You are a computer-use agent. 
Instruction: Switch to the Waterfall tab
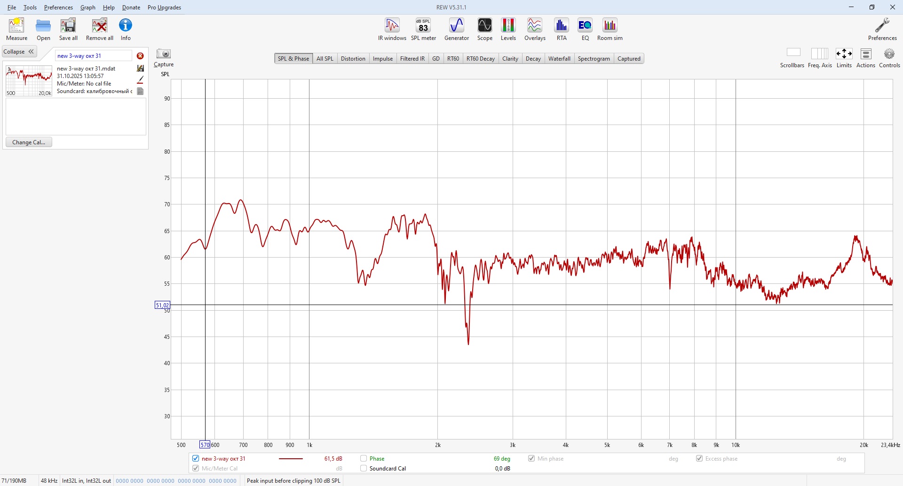[x=559, y=59]
